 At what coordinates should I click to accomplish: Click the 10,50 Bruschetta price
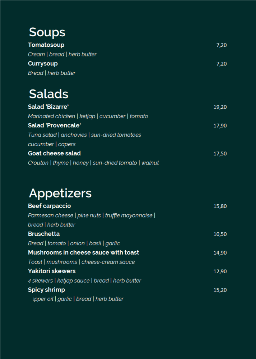tap(220, 234)
